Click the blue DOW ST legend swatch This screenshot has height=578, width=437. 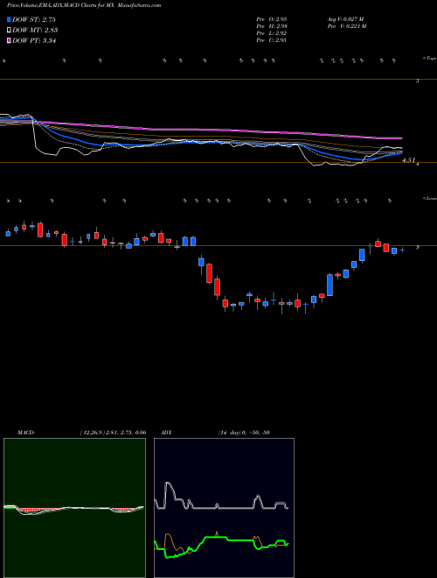(x=9, y=19)
